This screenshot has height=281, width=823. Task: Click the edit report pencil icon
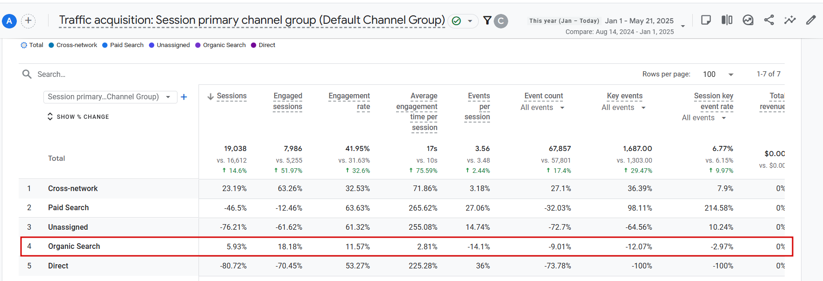pyautogui.click(x=811, y=20)
